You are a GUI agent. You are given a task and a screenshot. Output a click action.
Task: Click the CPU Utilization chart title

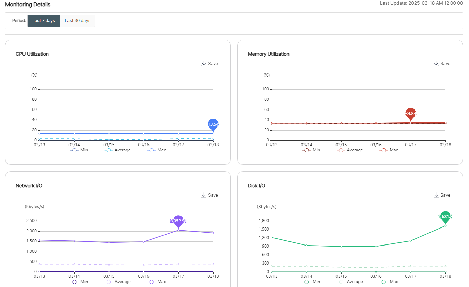(x=32, y=54)
